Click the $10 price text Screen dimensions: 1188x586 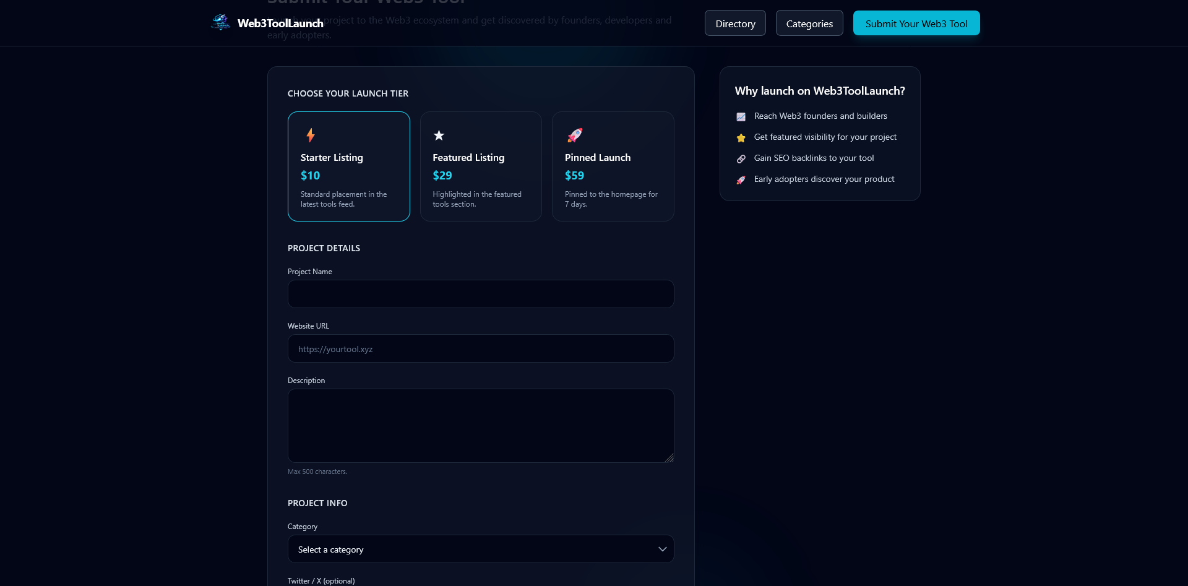(310, 176)
